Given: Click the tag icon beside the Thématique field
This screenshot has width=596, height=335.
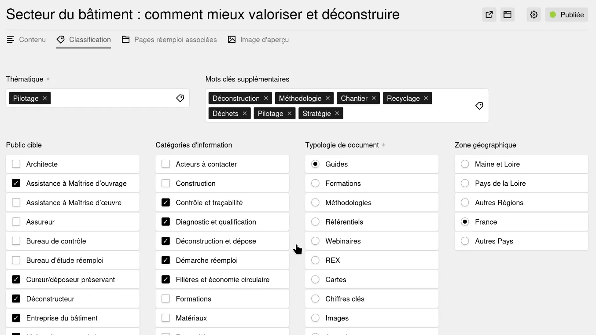Looking at the screenshot, I should click(180, 98).
